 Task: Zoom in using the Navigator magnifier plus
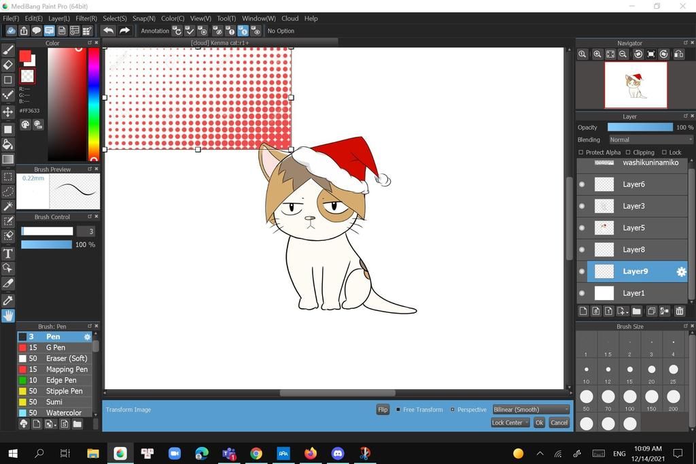pos(597,54)
